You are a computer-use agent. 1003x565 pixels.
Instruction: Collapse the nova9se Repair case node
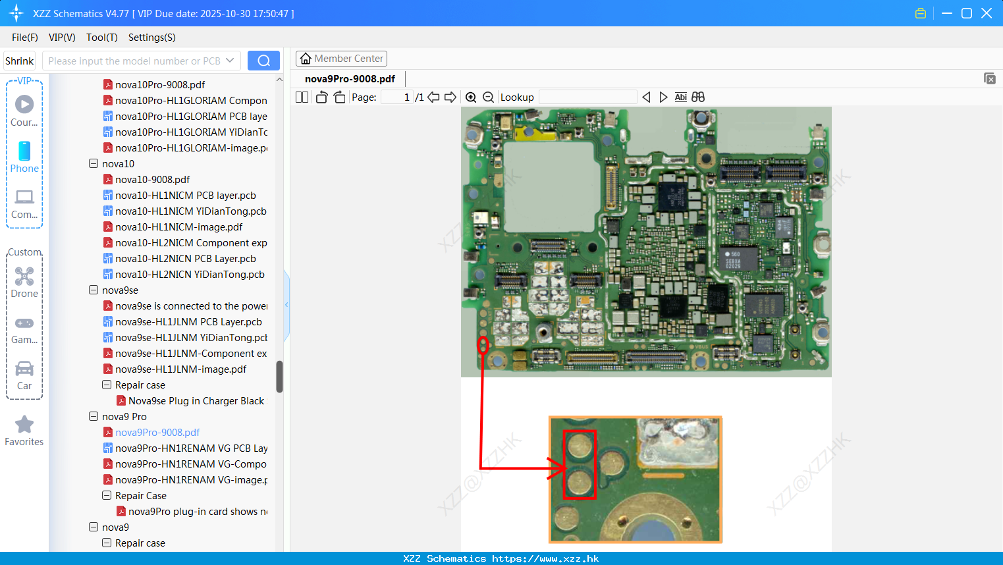point(107,385)
